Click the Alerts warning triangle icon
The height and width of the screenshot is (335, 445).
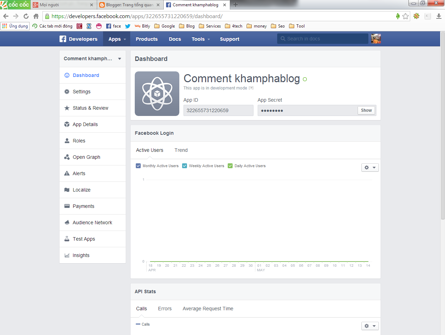click(x=67, y=173)
